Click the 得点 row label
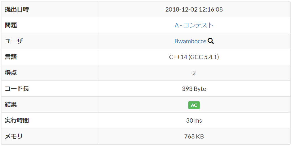Screen dimensions: 292x146 11,73
